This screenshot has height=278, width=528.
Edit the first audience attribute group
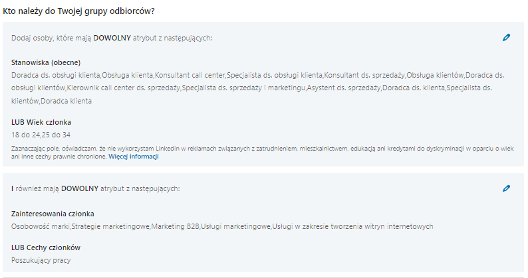(506, 38)
